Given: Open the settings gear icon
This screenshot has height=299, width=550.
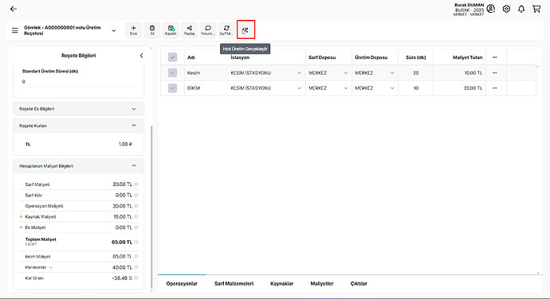Looking at the screenshot, I should click(x=506, y=9).
